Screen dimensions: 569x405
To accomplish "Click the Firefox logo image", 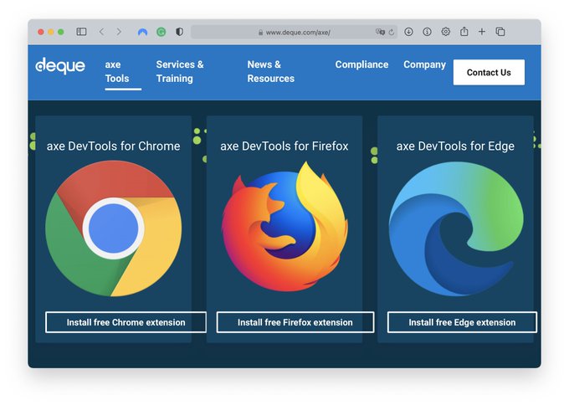I will [x=284, y=227].
